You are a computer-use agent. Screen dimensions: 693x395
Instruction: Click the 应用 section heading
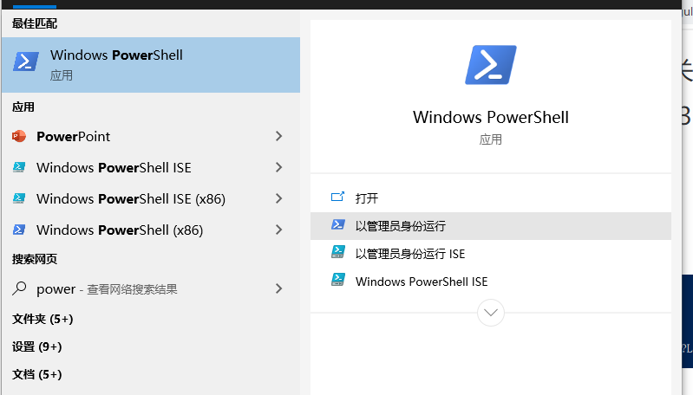coord(23,107)
